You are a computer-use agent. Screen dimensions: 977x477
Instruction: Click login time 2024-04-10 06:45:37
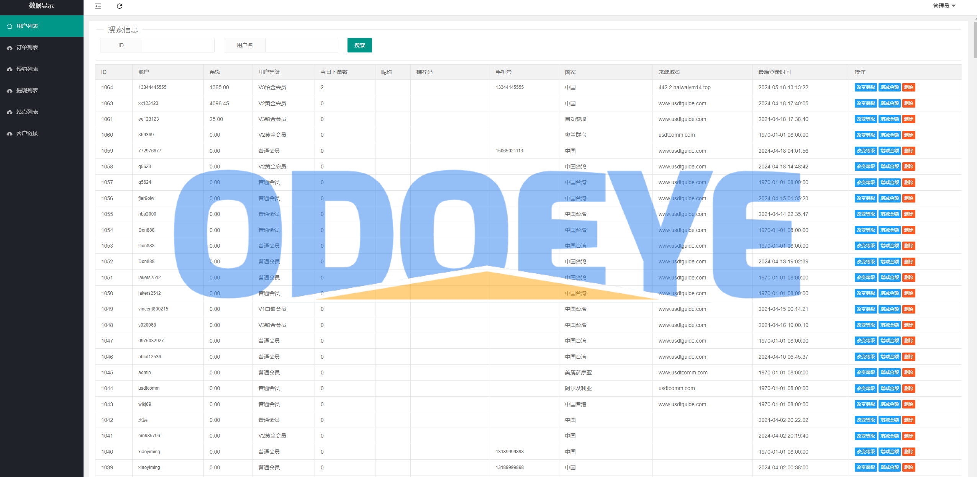783,357
